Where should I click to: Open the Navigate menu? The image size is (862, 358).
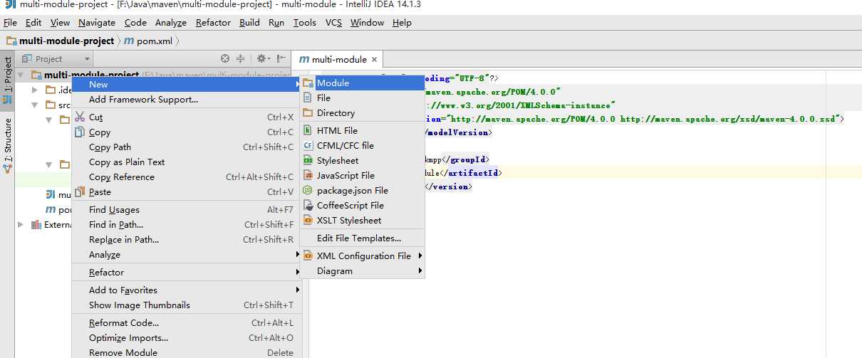tap(97, 22)
